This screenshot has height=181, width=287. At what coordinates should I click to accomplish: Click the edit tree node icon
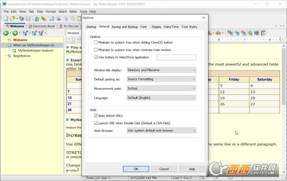pos(41,33)
